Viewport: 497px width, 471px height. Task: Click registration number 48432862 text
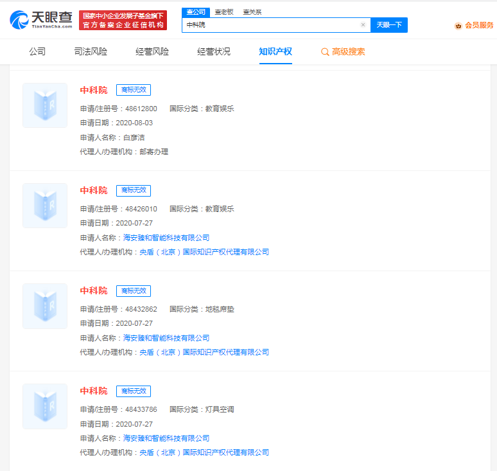point(141,309)
